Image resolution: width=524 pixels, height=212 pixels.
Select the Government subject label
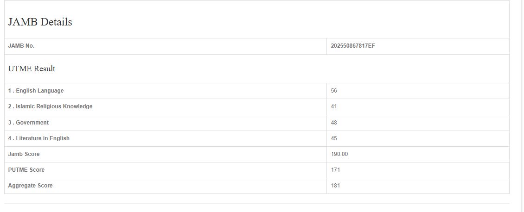coord(28,123)
